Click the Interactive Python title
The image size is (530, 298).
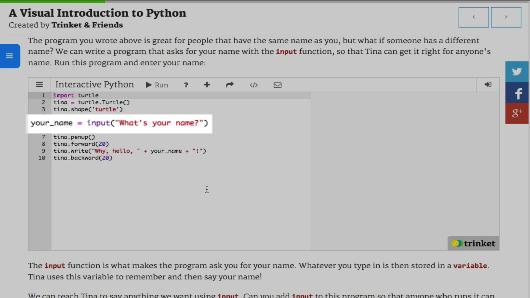(x=94, y=85)
